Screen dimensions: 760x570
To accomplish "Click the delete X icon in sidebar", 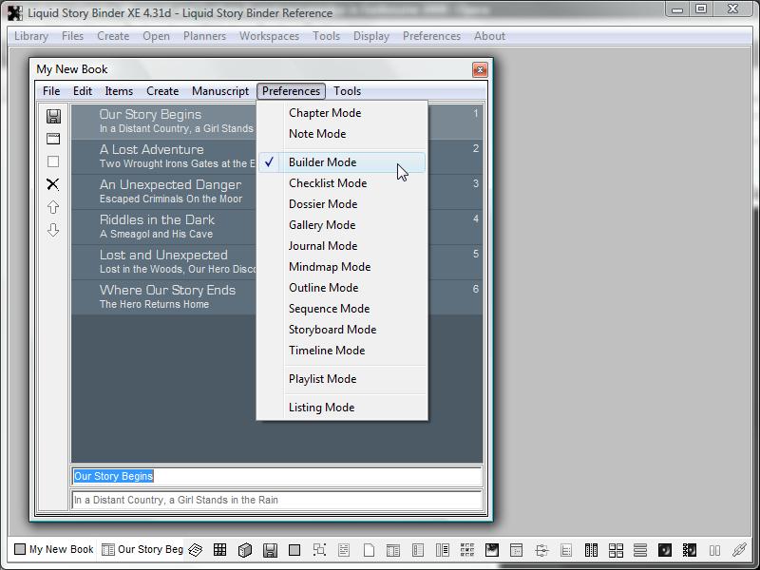I will pyautogui.click(x=53, y=184).
